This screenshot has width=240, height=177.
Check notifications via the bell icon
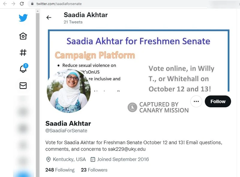[x=22, y=70]
